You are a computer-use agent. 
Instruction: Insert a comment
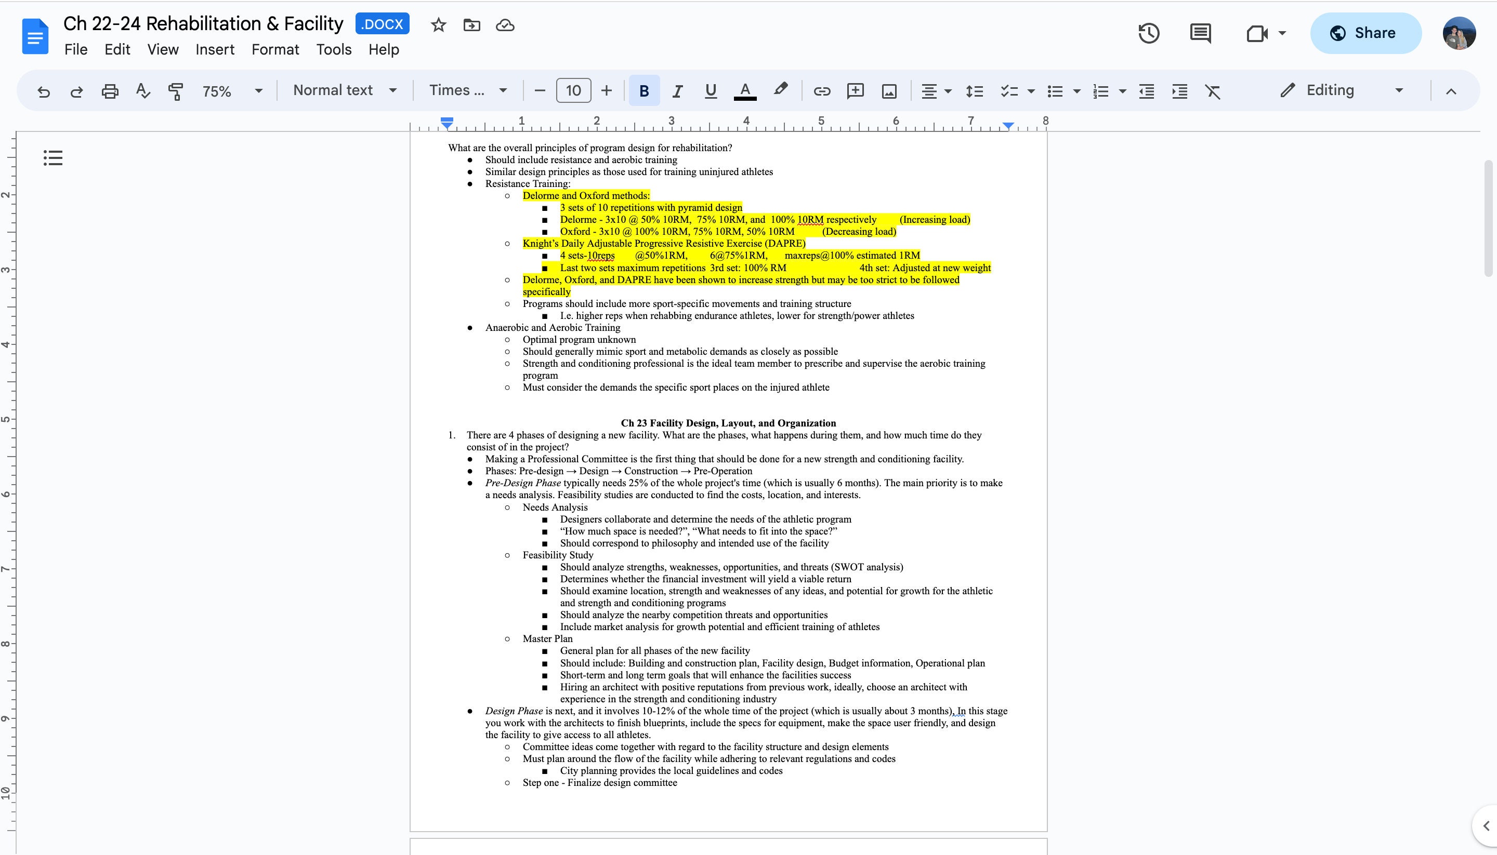856,90
